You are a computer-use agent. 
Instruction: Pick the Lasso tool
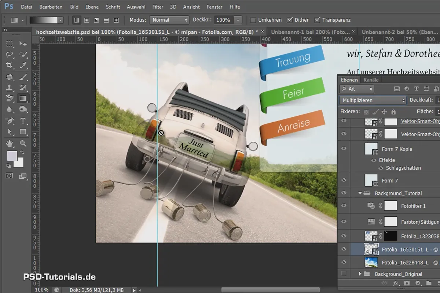tap(10, 55)
